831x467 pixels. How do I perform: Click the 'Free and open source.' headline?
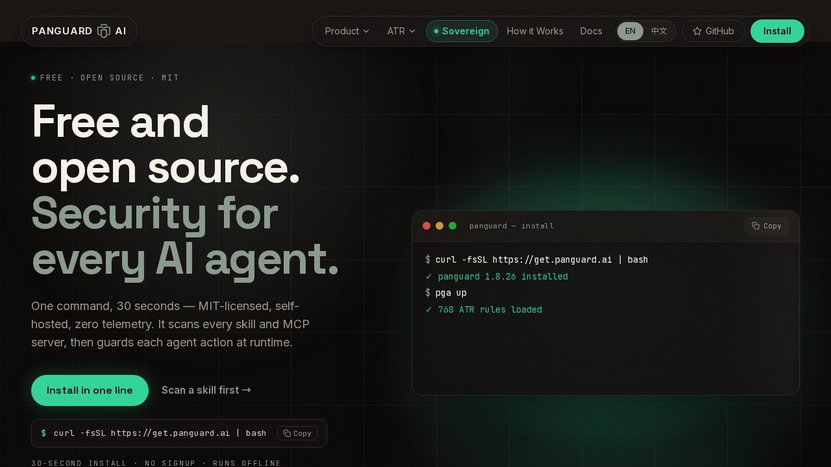[x=166, y=144]
